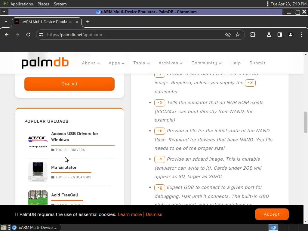
Task: Expand the About menu
Action: pyautogui.click(x=91, y=63)
